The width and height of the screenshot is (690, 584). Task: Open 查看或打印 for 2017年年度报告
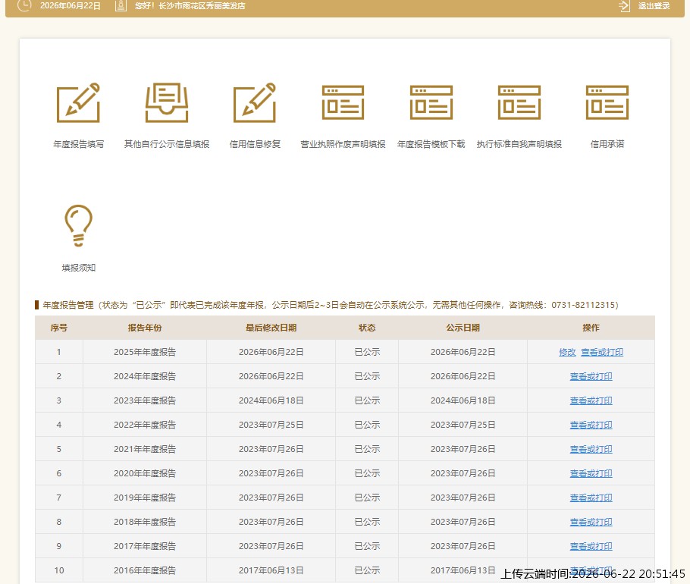591,546
